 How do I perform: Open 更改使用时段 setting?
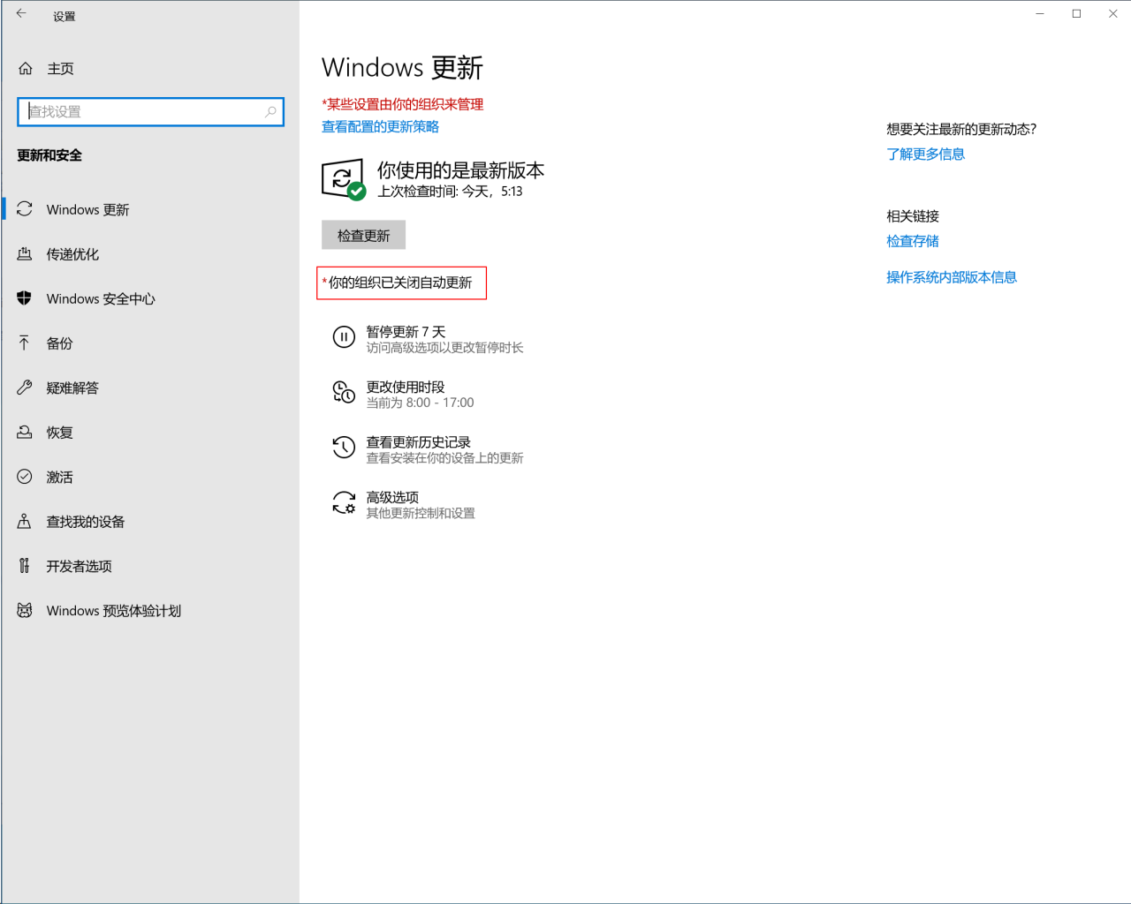click(x=405, y=394)
